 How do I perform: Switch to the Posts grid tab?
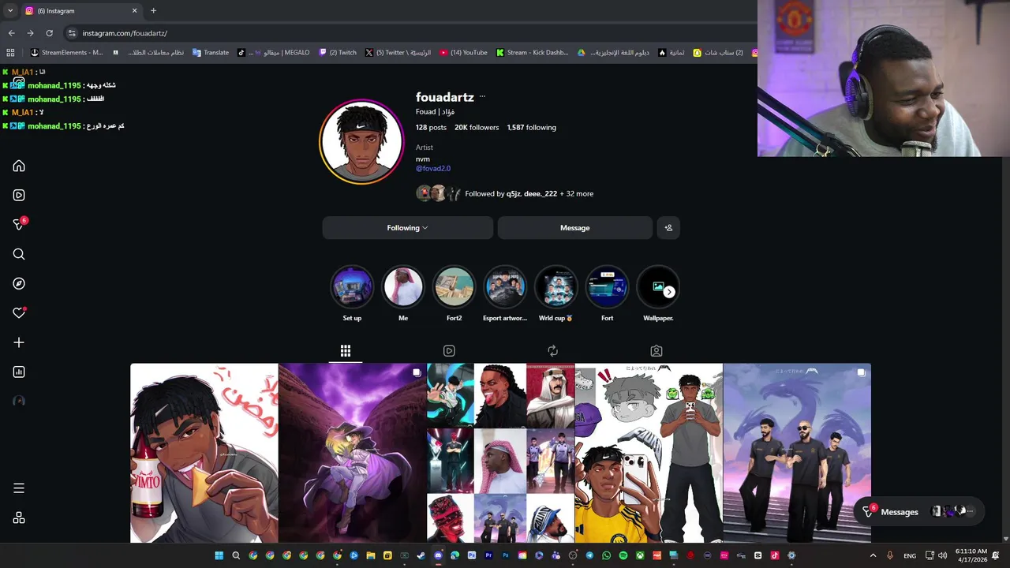click(x=346, y=351)
